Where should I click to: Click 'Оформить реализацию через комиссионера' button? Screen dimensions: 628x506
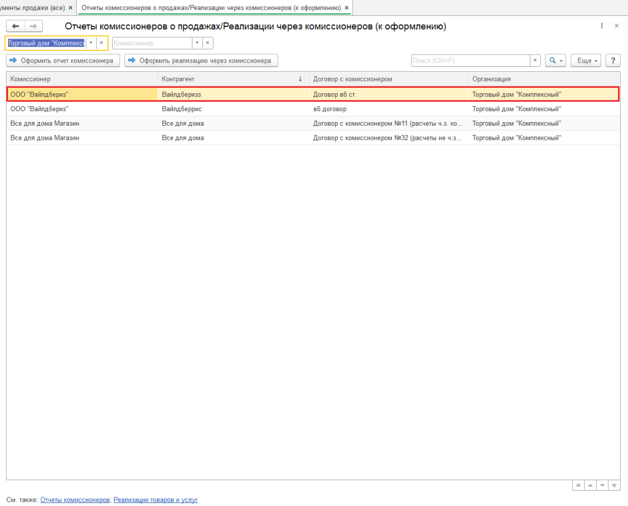201,61
